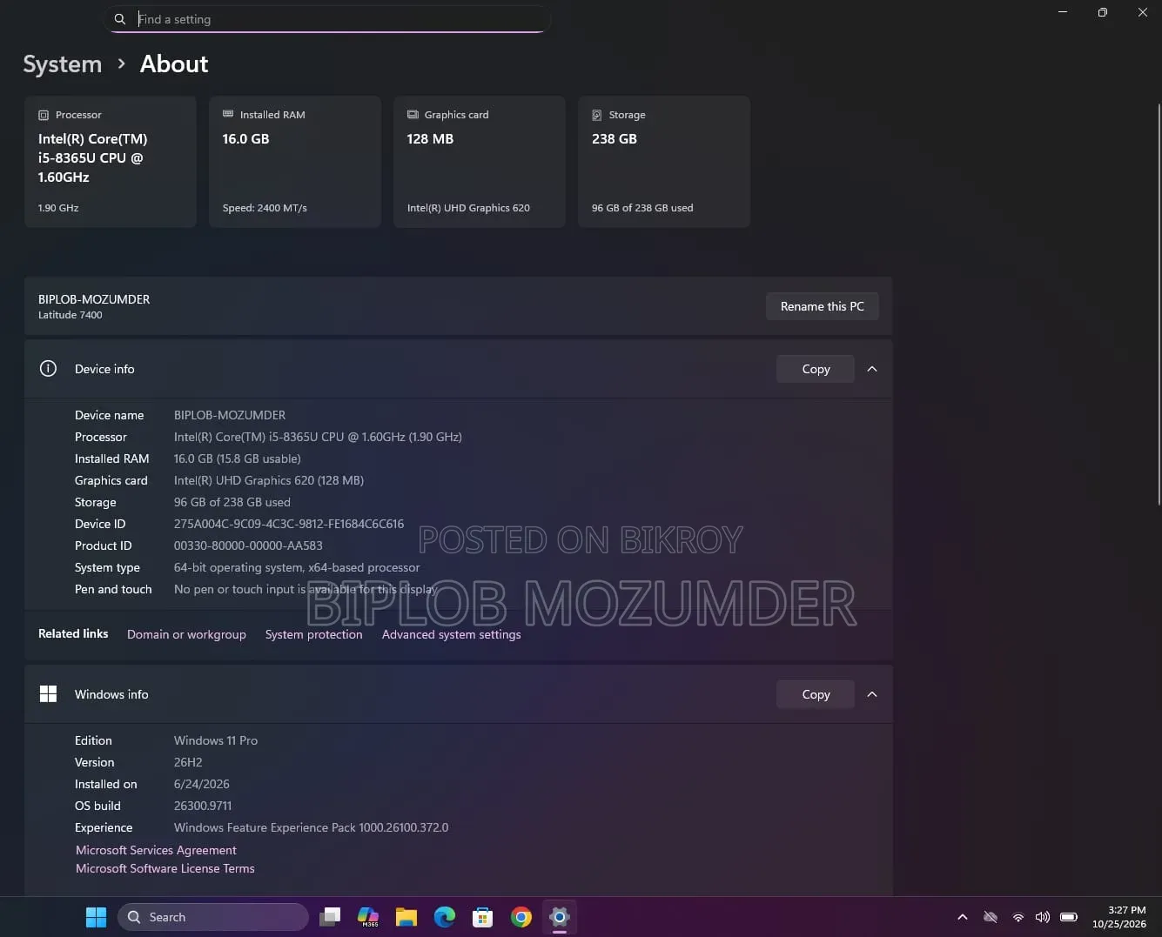
Task: Click the search magnifier icon in settings
Action: tap(120, 19)
